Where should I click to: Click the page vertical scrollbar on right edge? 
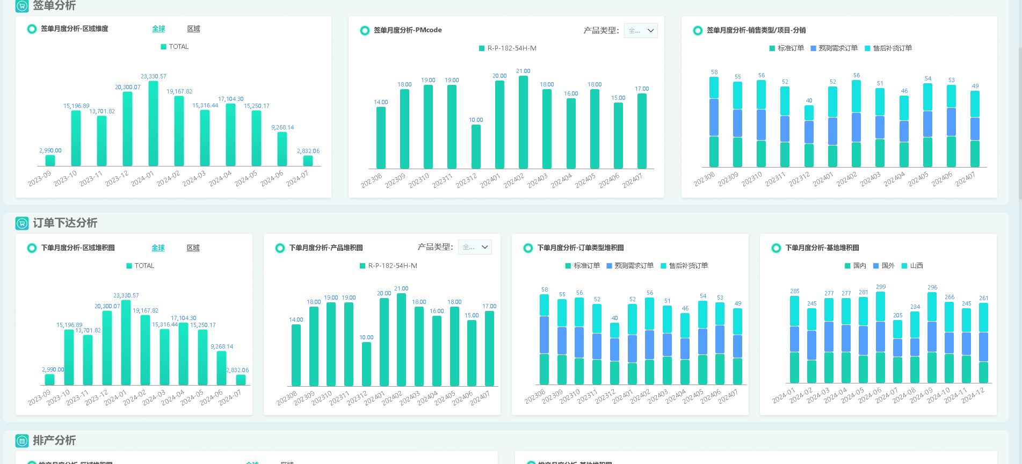1019,124
